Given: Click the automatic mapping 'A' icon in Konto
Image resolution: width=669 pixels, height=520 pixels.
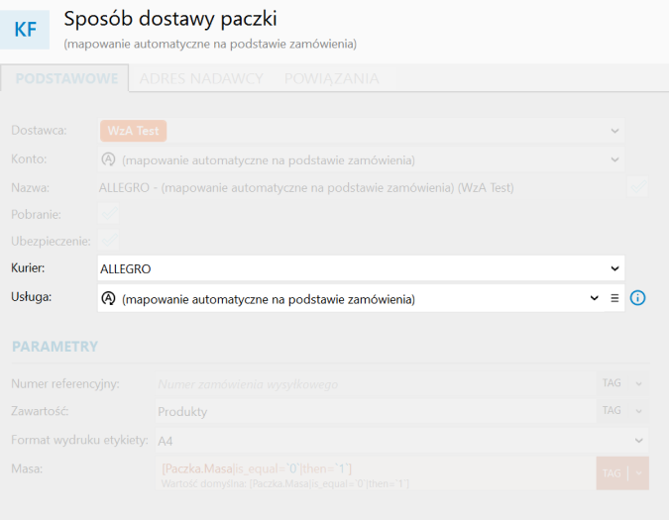Looking at the screenshot, I should coord(108,159).
